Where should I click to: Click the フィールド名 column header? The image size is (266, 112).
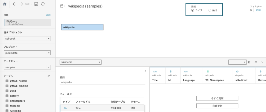pyautogui.click(x=90, y=102)
